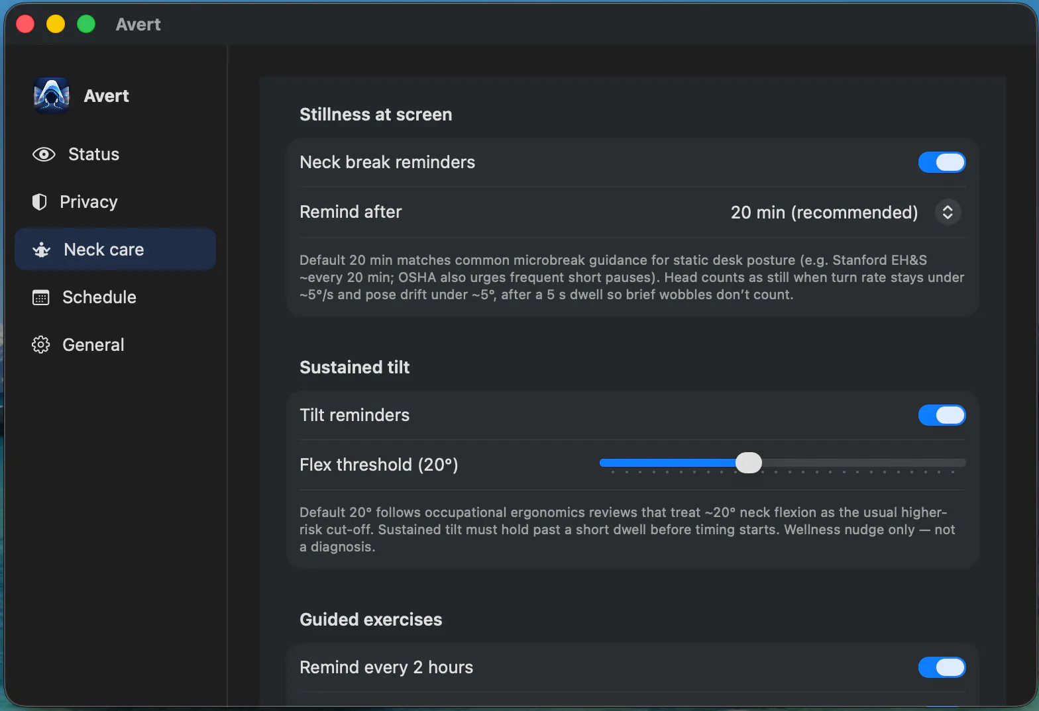This screenshot has width=1039, height=711.
Task: Click the Stillness at screen heading
Action: tap(376, 115)
